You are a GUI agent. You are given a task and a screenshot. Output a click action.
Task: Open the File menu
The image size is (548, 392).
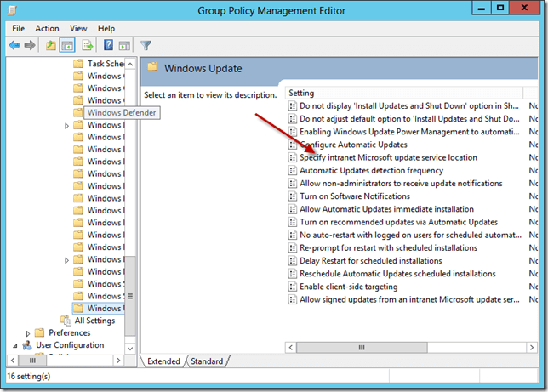point(19,28)
